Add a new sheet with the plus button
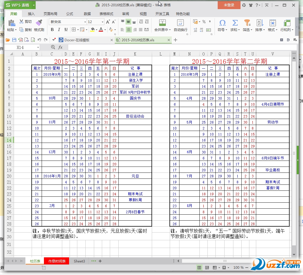 100,261
